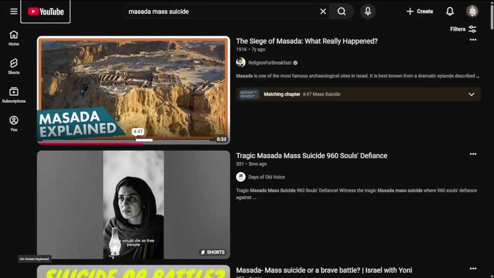Viewport: 494px width, 278px height.
Task: Open the hamburger guide menu
Action: pos(14,11)
